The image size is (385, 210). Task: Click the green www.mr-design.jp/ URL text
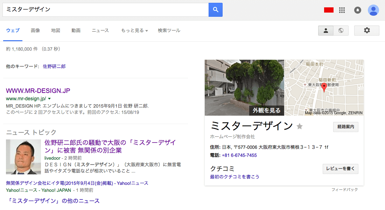coord(26,99)
